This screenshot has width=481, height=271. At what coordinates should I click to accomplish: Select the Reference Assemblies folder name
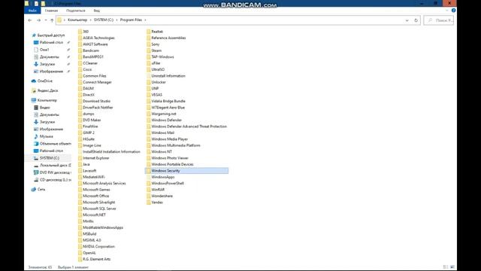point(168,38)
